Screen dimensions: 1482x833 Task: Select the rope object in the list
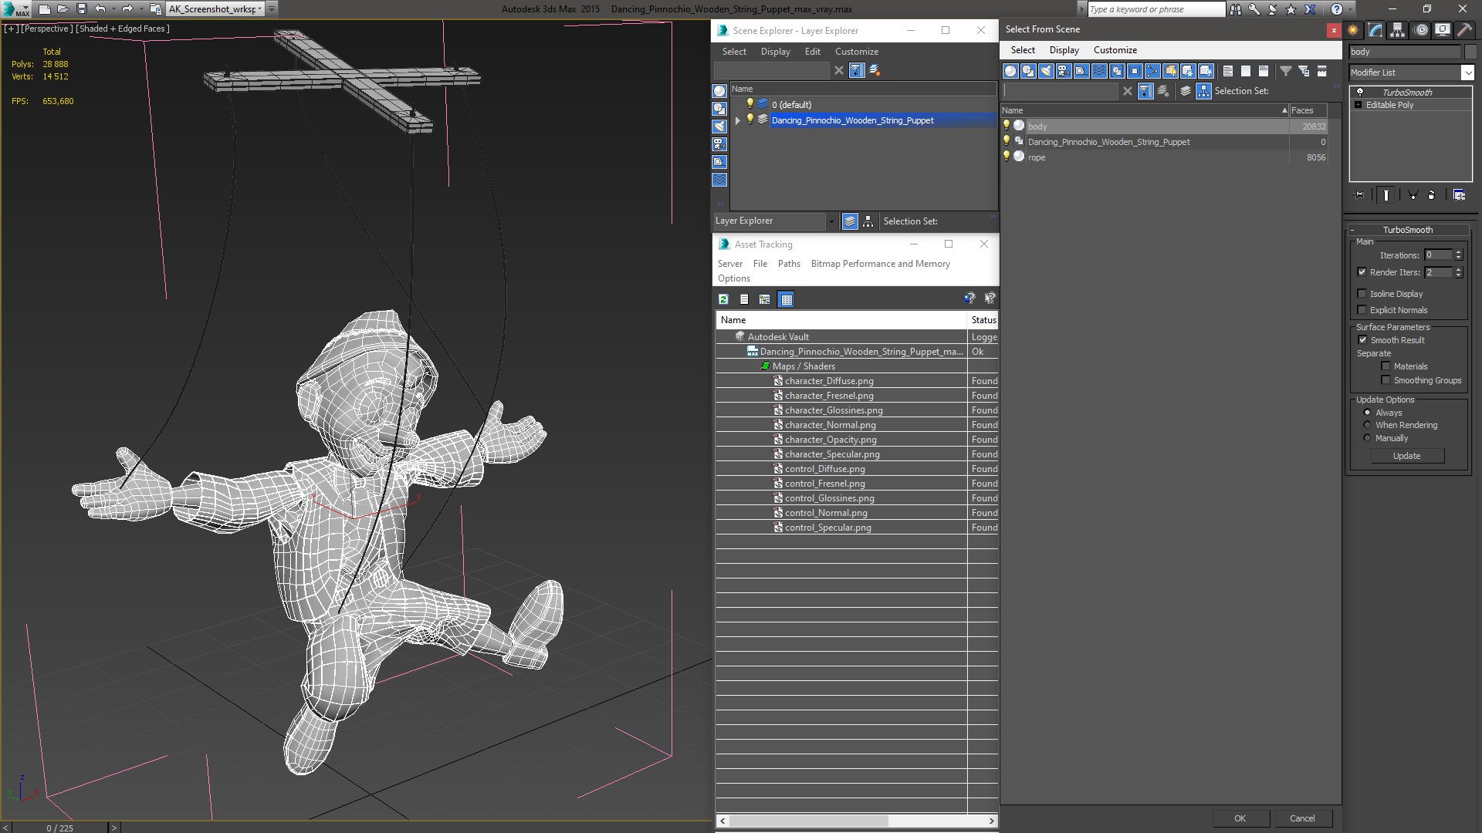[x=1037, y=157]
